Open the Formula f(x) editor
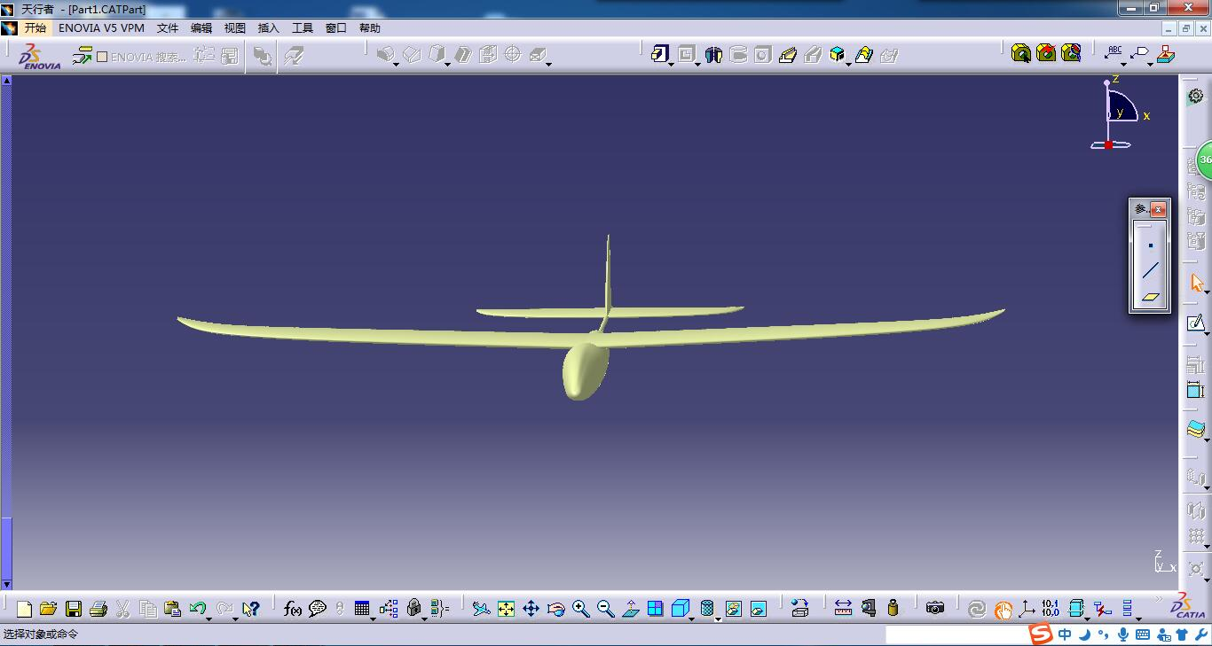Screen dimensions: 1212x646 point(293,609)
